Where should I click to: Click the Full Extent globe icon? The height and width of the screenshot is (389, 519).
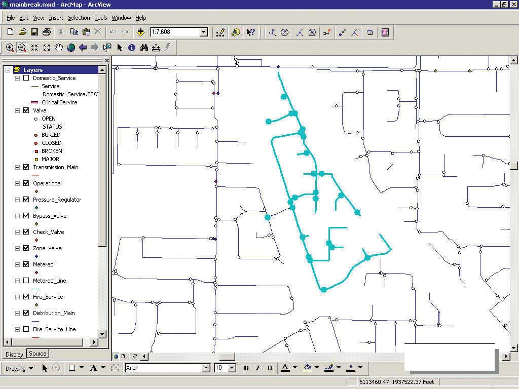[x=71, y=48]
